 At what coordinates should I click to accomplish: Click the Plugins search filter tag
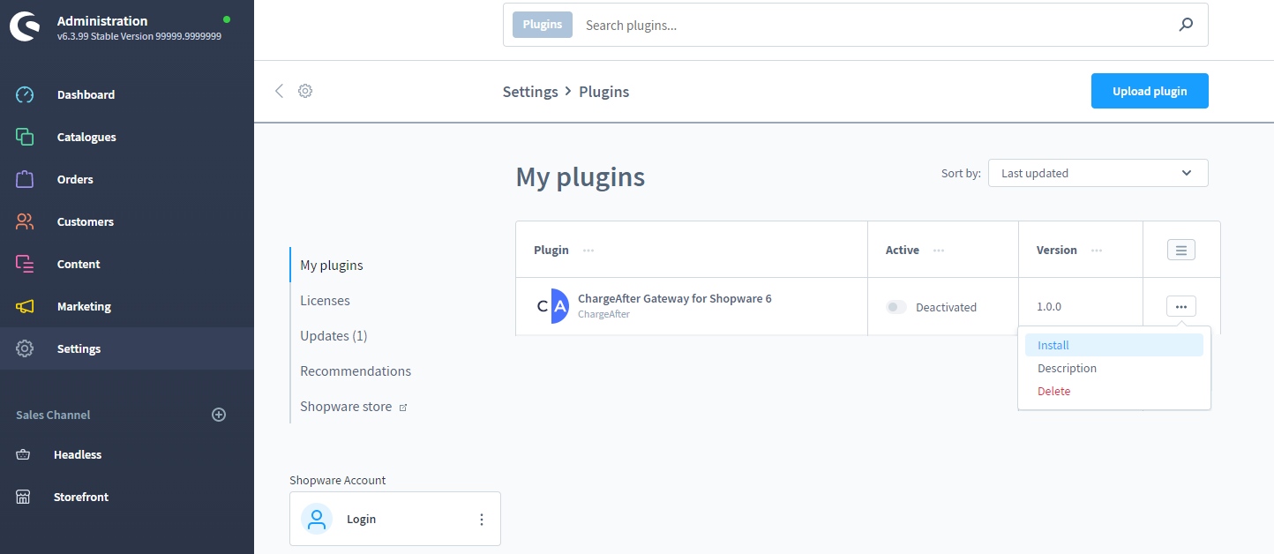543,25
